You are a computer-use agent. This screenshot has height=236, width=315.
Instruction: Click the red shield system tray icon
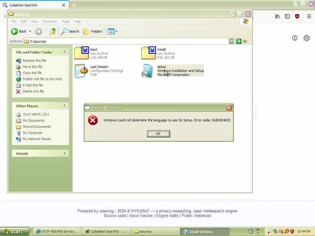(292, 231)
